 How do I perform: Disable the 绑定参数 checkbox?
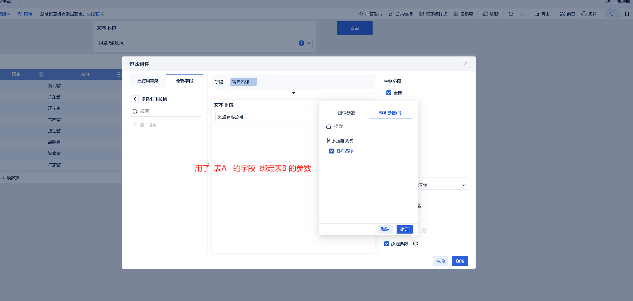click(x=387, y=244)
